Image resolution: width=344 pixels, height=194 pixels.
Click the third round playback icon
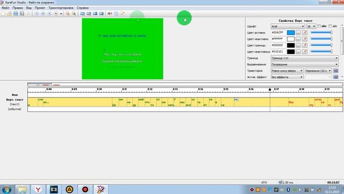pos(49,13)
